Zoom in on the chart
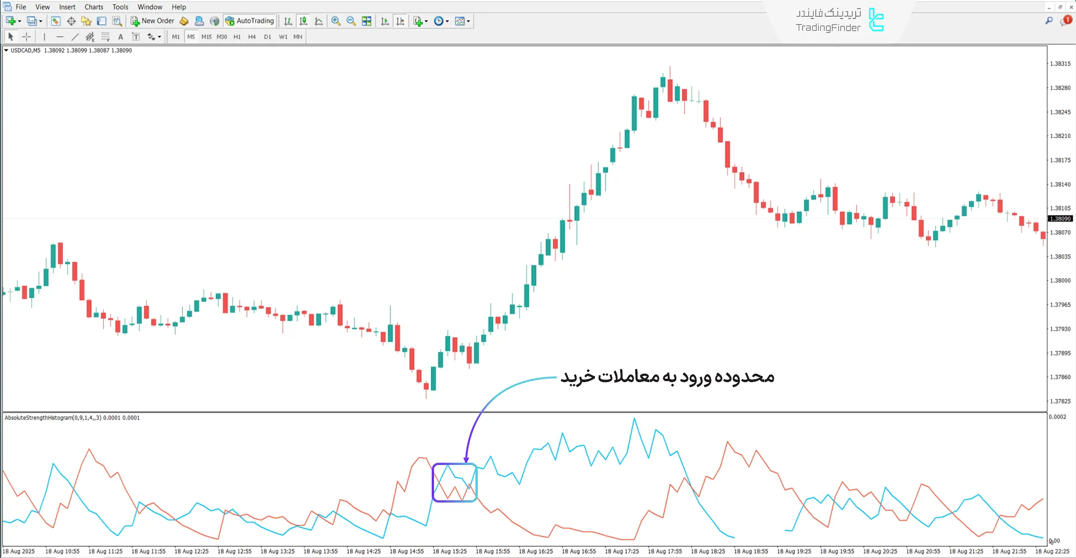Screen dimensions: 1076x558 (x=335, y=21)
